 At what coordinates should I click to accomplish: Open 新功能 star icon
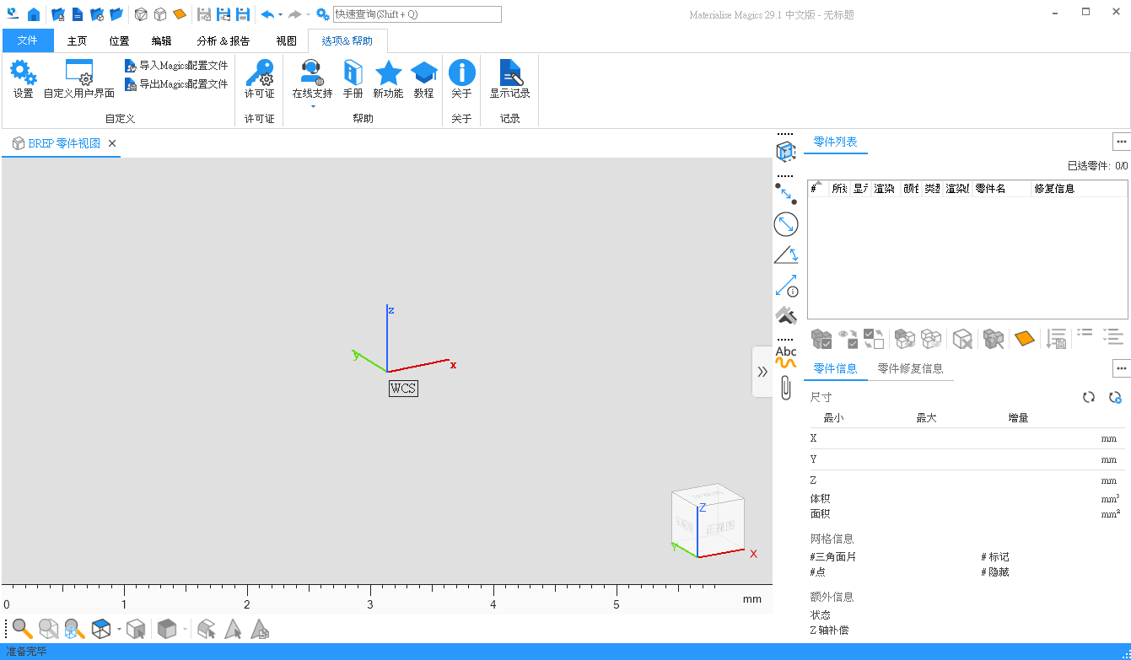click(388, 79)
